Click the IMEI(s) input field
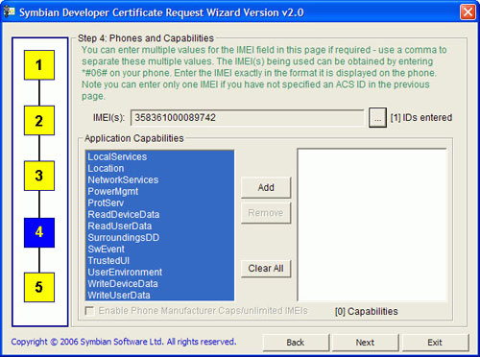Screen dimensions: 480x357 point(248,118)
